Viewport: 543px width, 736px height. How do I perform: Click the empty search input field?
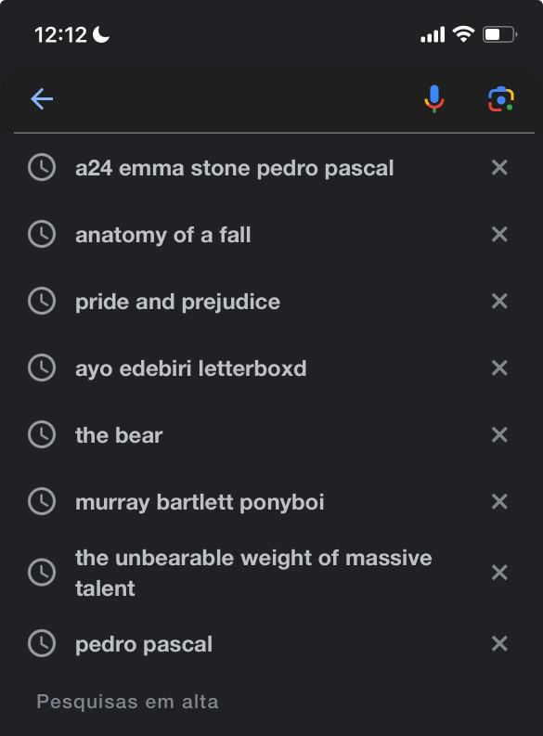pyautogui.click(x=235, y=99)
